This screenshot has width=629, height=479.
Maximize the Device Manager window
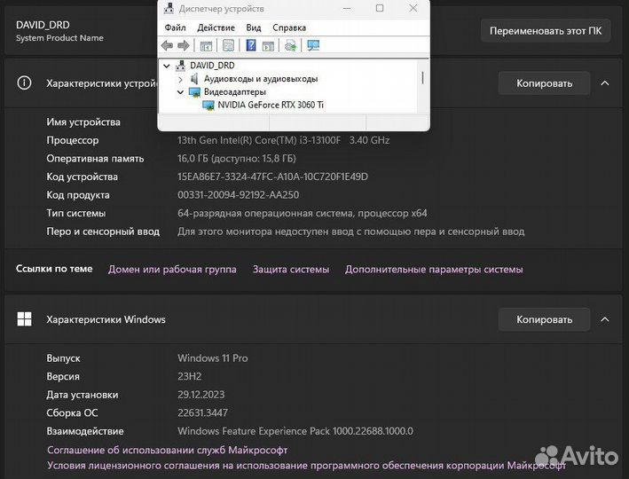point(380,8)
